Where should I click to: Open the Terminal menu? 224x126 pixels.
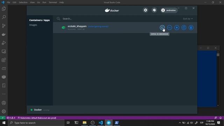click(53, 2)
